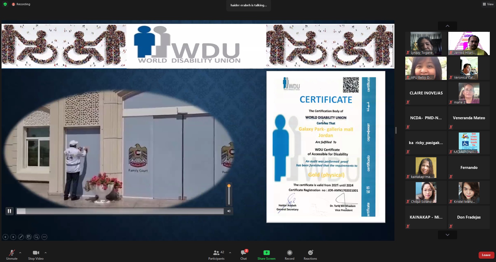This screenshot has width=496, height=262.
Task: Select the NCDA- PMD-N participant tile
Action: pyautogui.click(x=426, y=118)
